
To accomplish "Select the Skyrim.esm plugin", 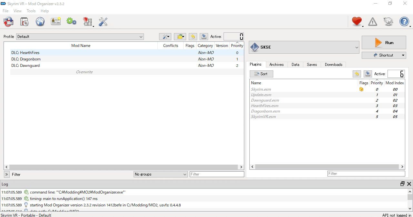I will point(327,89).
